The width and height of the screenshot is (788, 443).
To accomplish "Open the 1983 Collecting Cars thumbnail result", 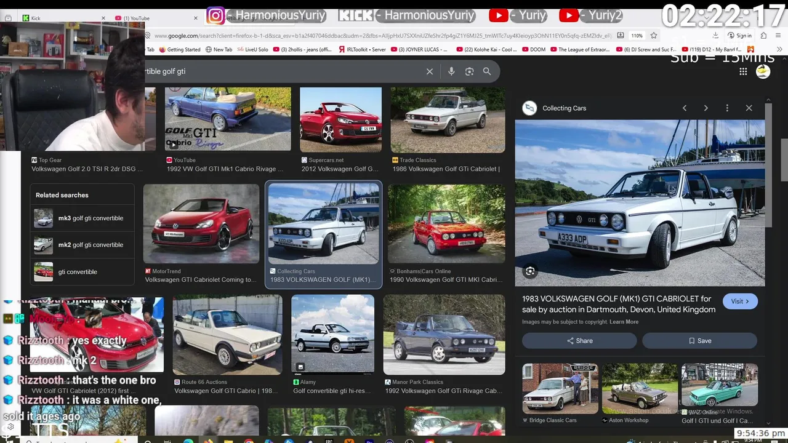I will coord(324,224).
